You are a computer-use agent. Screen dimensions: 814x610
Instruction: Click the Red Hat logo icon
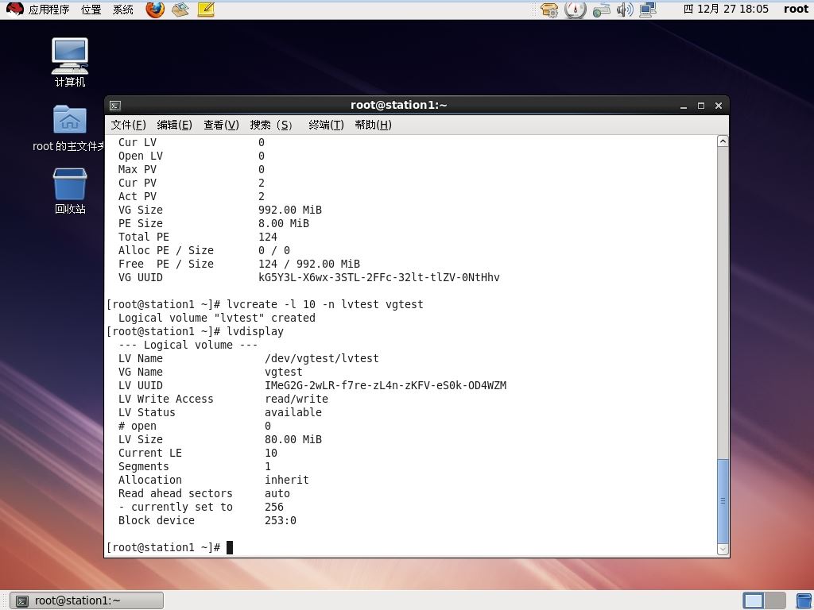[14, 10]
